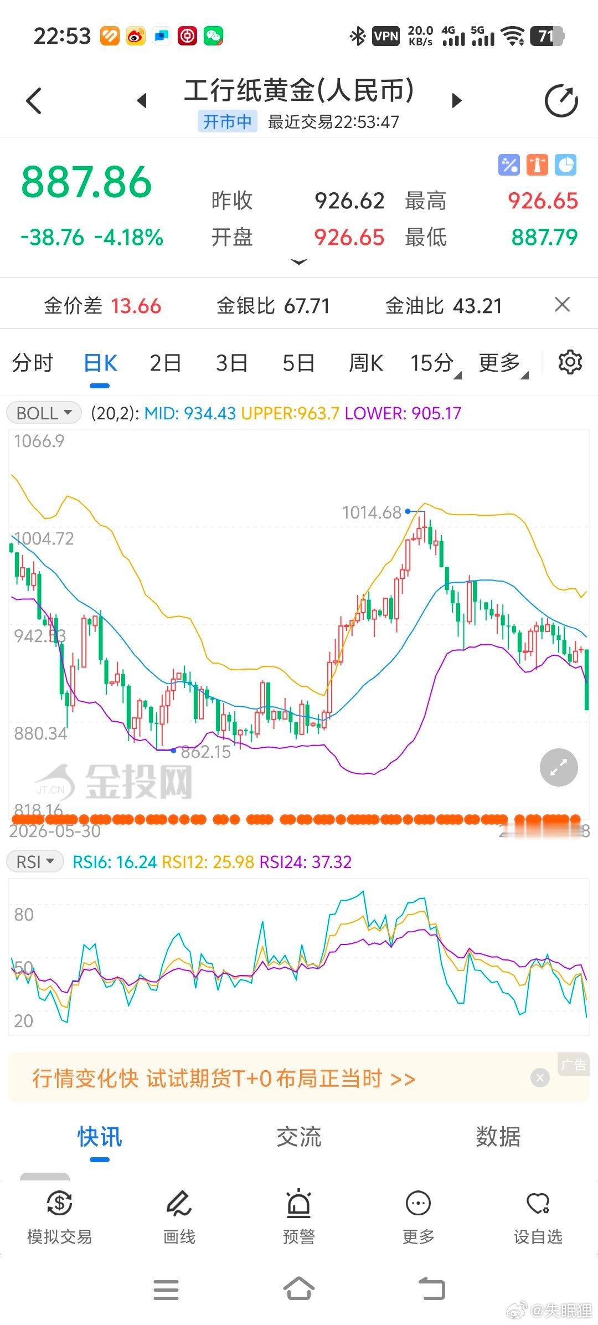This screenshot has height=1325, width=598.
Task: Tap the Bluetooth status icon
Action: pos(358,37)
